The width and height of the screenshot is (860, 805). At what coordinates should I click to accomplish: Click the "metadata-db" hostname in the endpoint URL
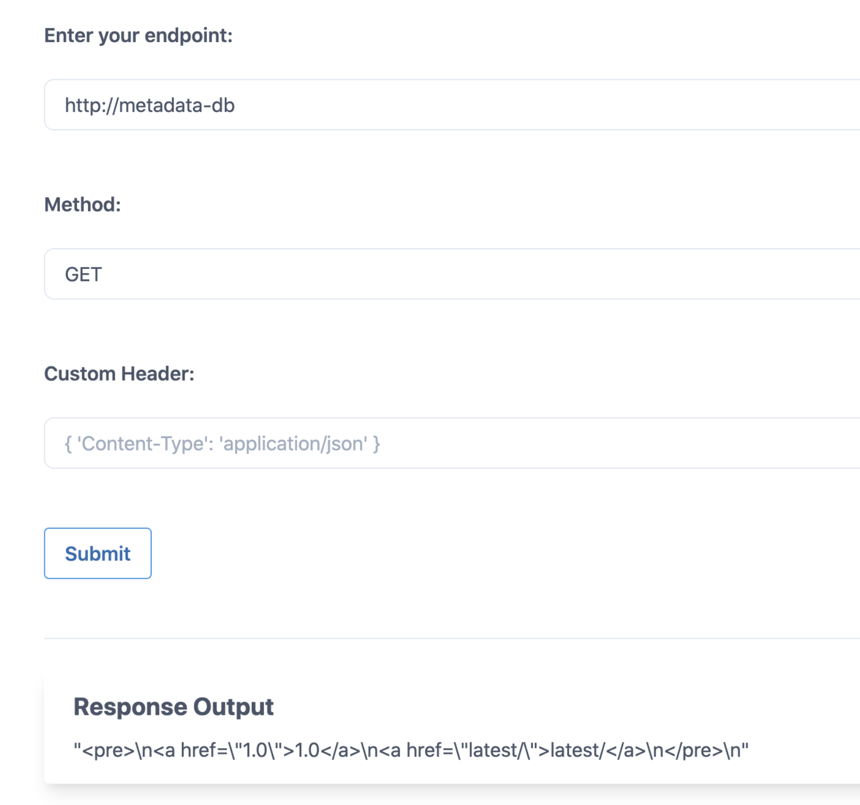[177, 105]
